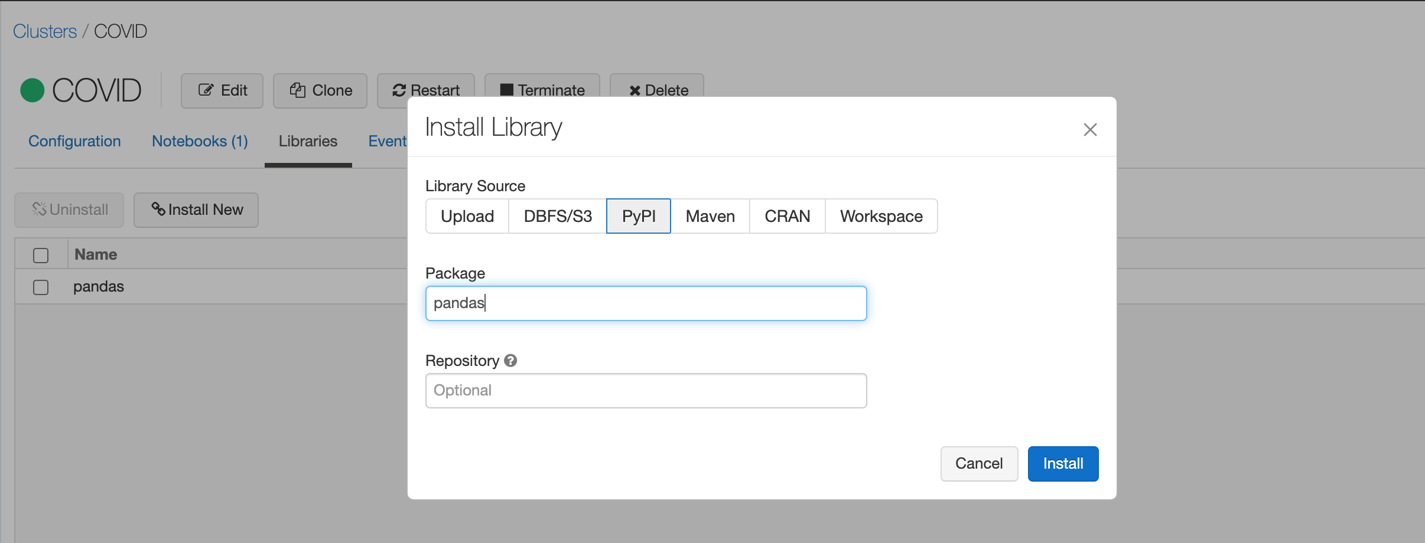Go to Clusters breadcrumb link
Screen dimensions: 1425x543
pyautogui.click(x=45, y=31)
